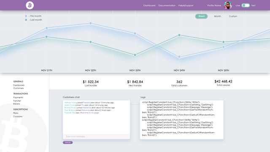Click Adam Evans's name in customers chat
The image size is (270, 152).
click(70, 105)
